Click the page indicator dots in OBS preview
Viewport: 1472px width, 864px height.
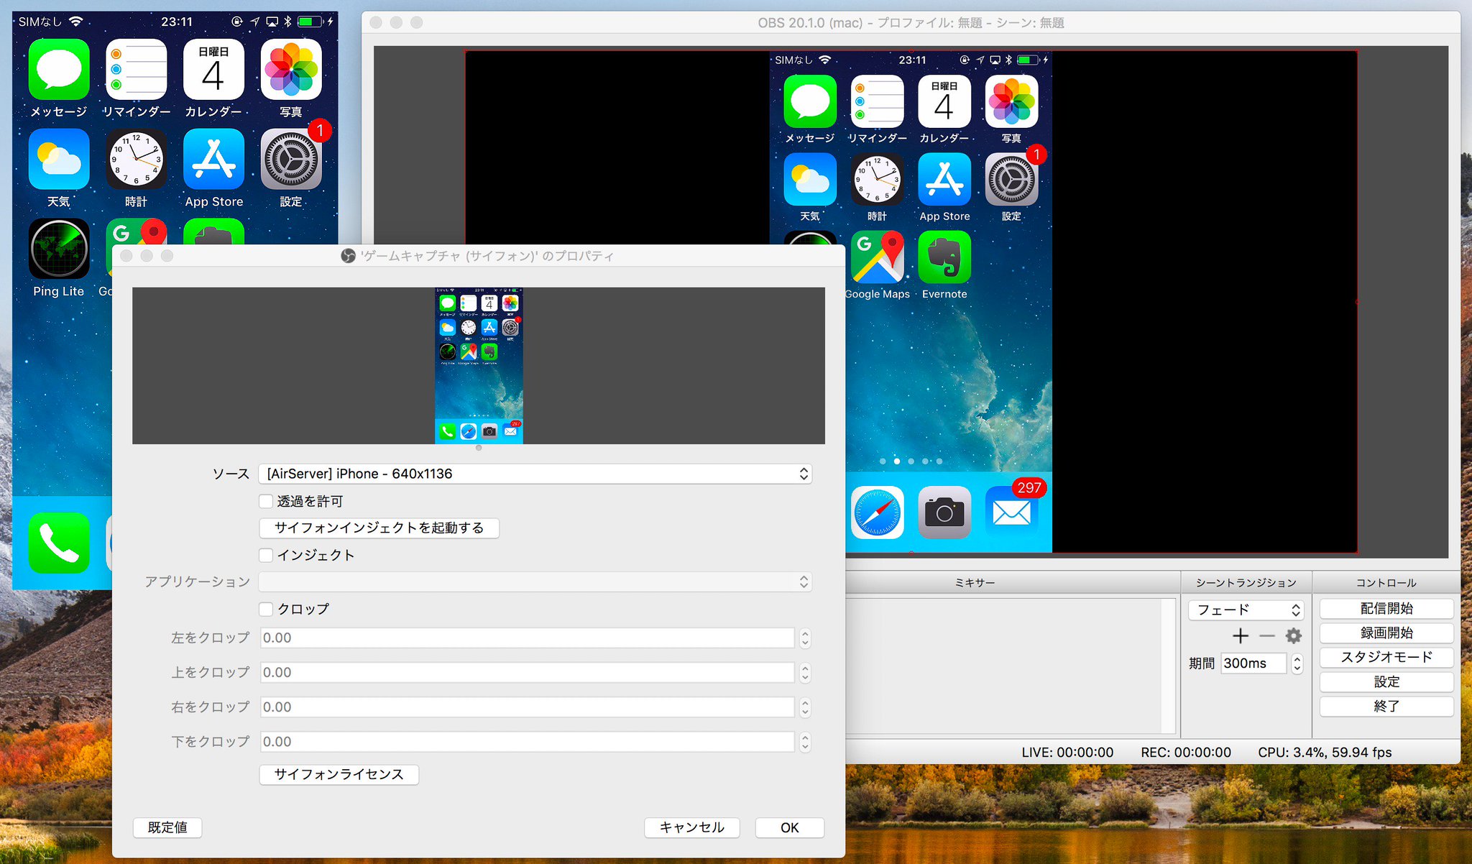(911, 461)
